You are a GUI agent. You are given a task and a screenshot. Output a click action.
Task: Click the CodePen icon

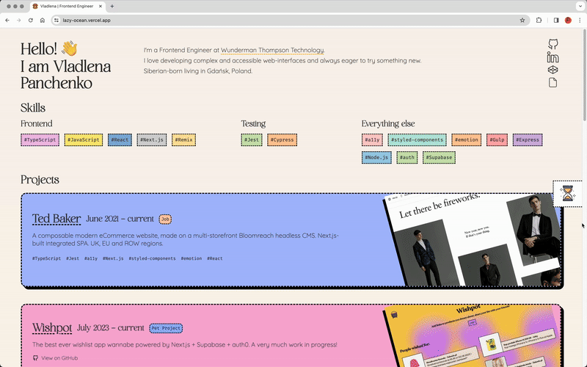point(553,70)
